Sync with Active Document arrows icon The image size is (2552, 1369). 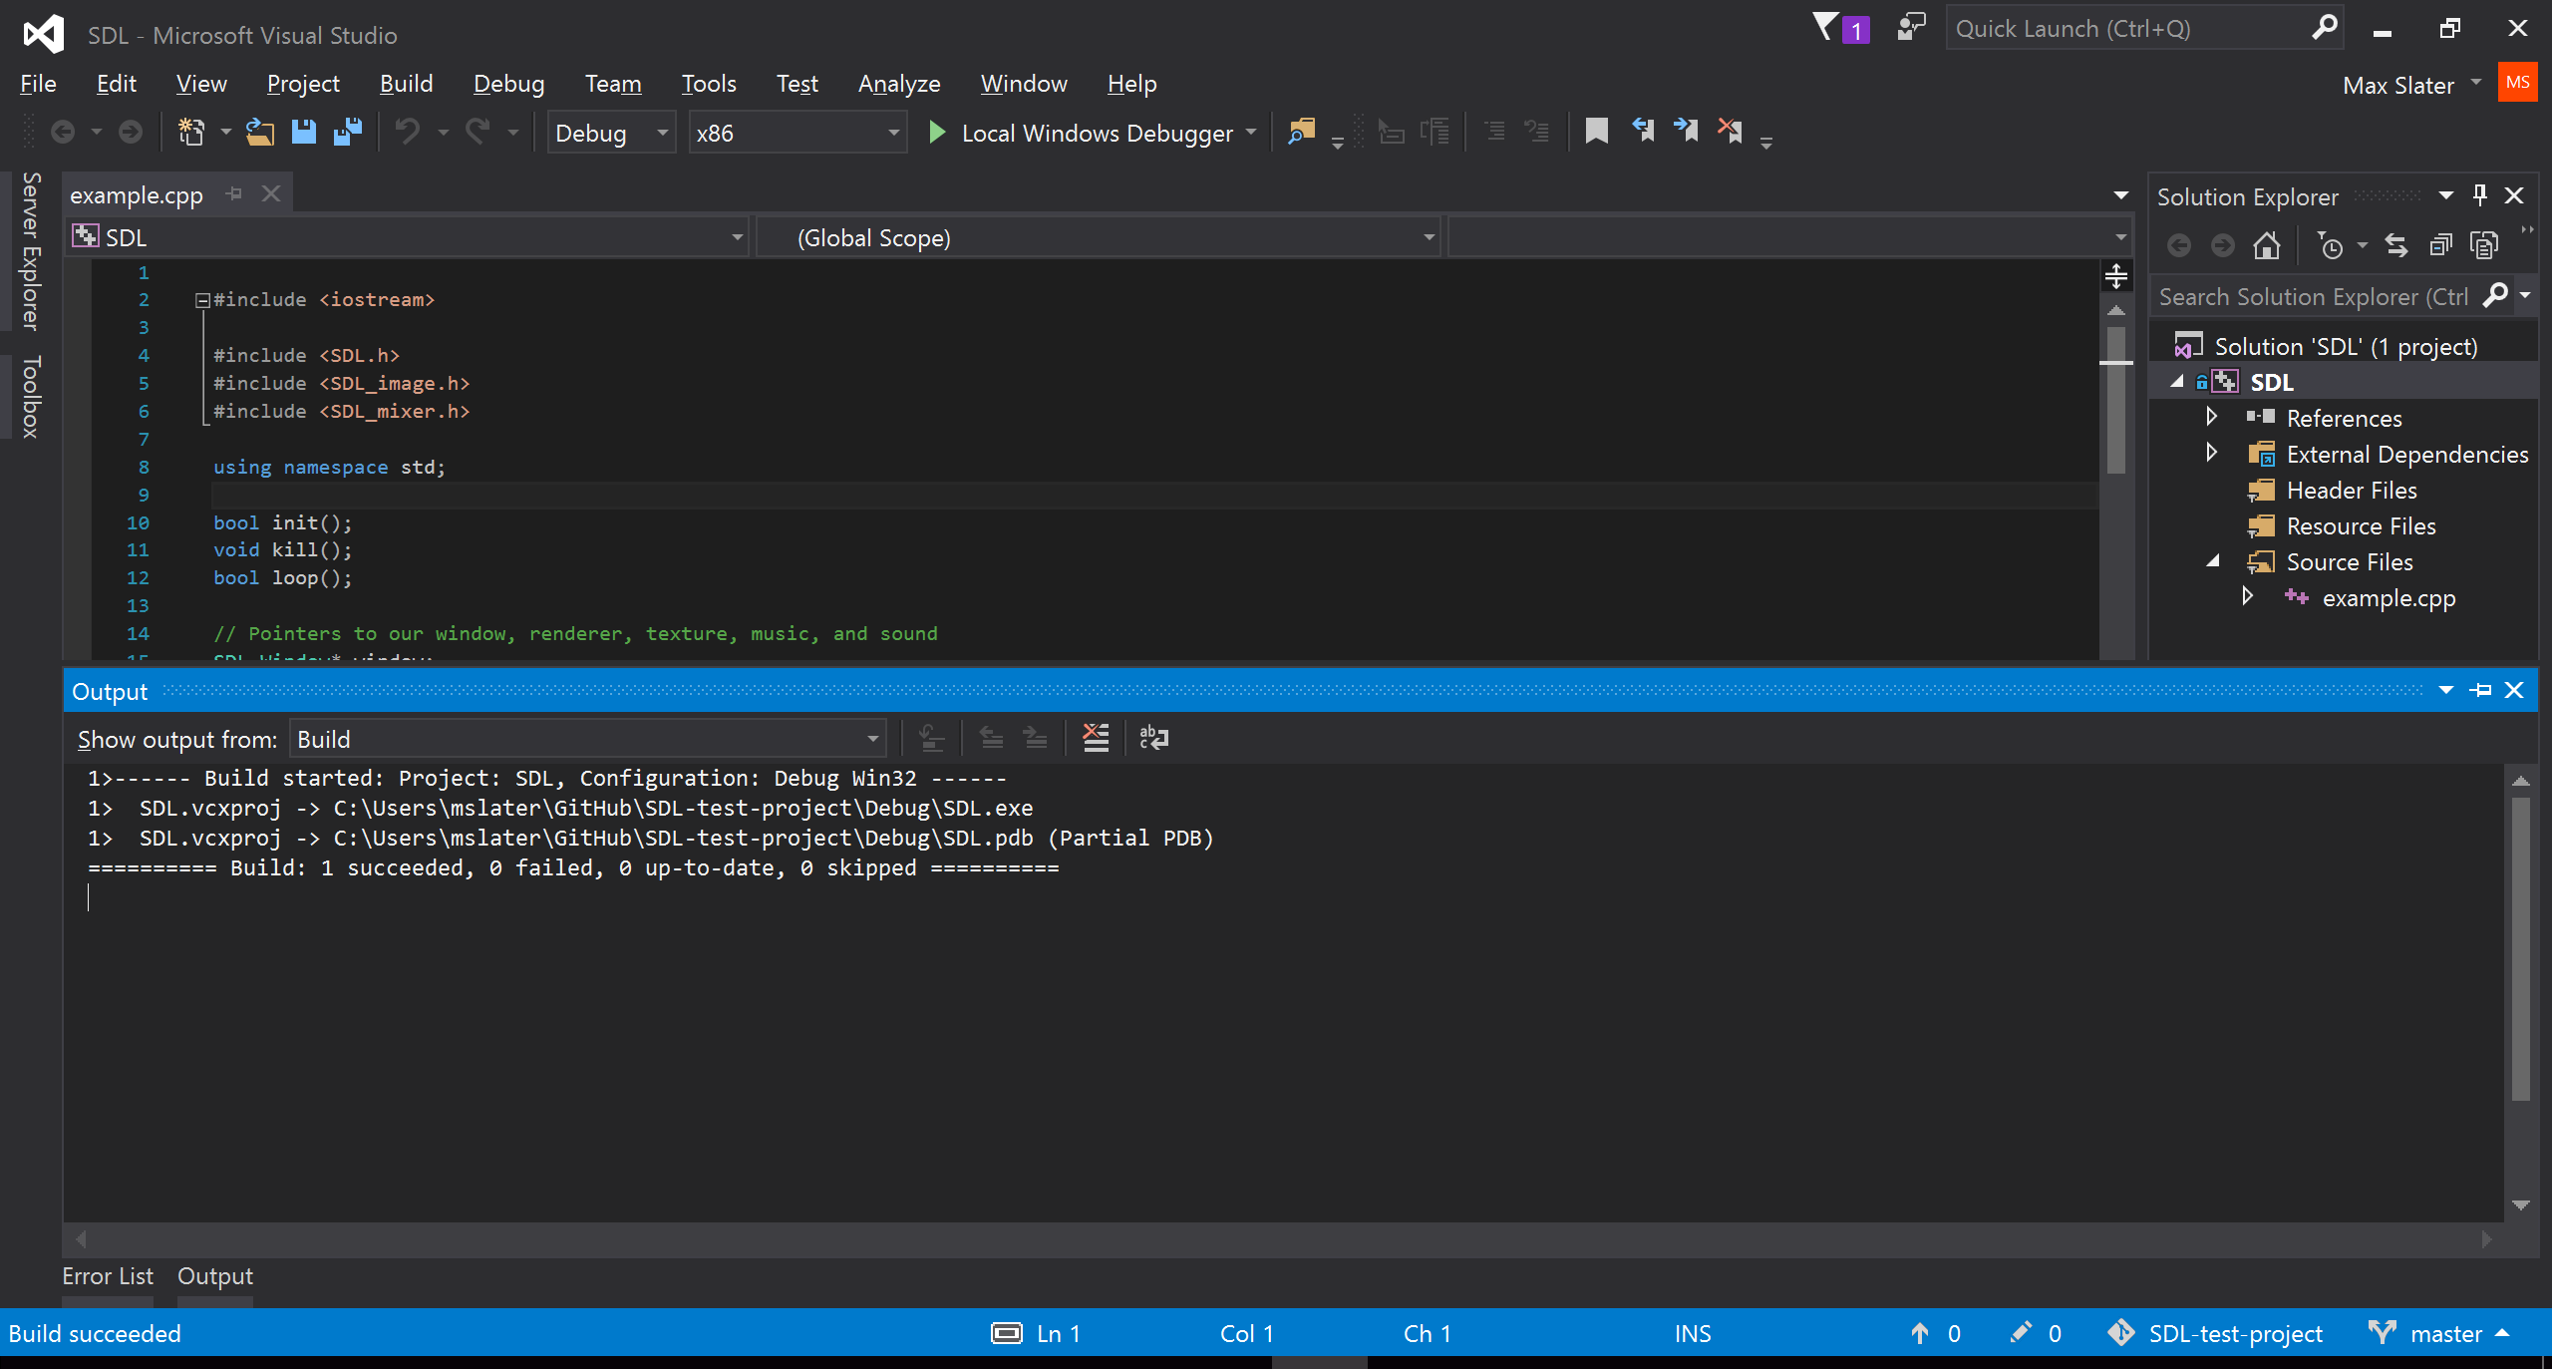coord(2395,245)
